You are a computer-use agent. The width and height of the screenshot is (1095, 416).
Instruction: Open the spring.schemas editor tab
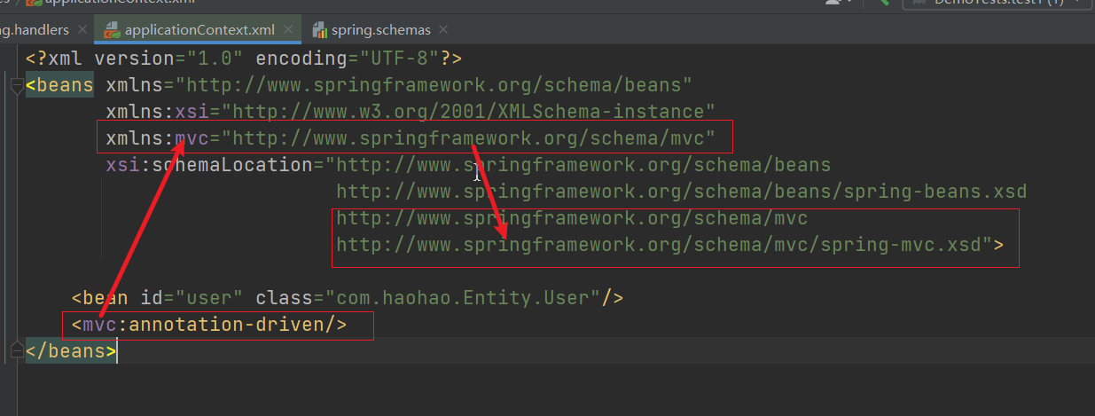pyautogui.click(x=380, y=29)
